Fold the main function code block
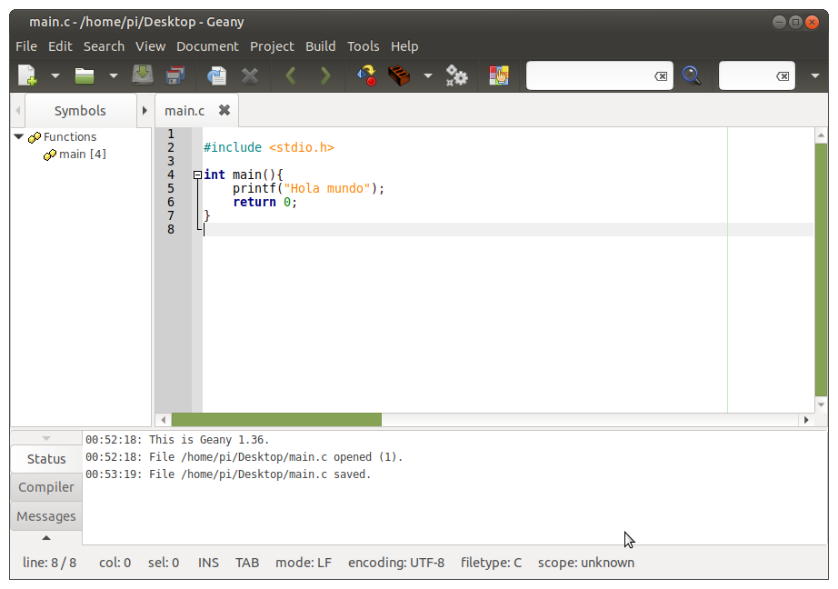 pos(197,175)
